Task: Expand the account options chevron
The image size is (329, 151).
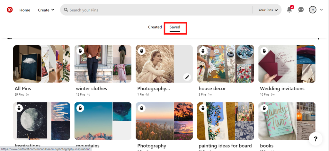Action: pos(321,10)
